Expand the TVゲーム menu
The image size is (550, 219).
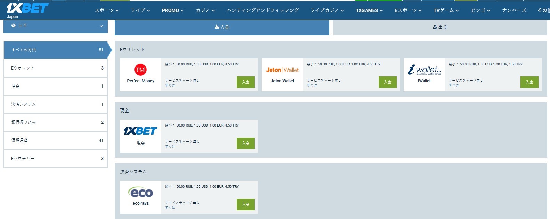(446, 10)
